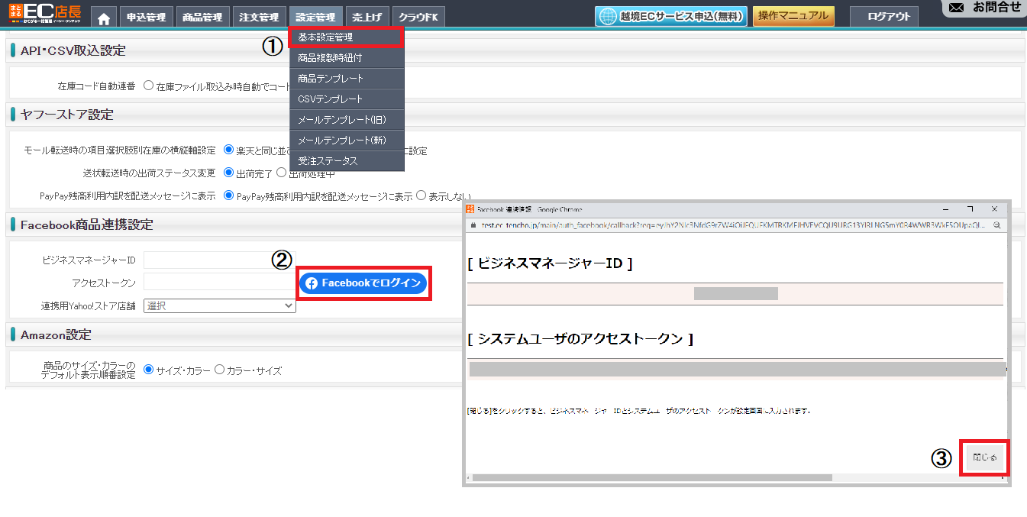Click the アクセストークン input field
Image resolution: width=1027 pixels, height=517 pixels.
click(220, 283)
